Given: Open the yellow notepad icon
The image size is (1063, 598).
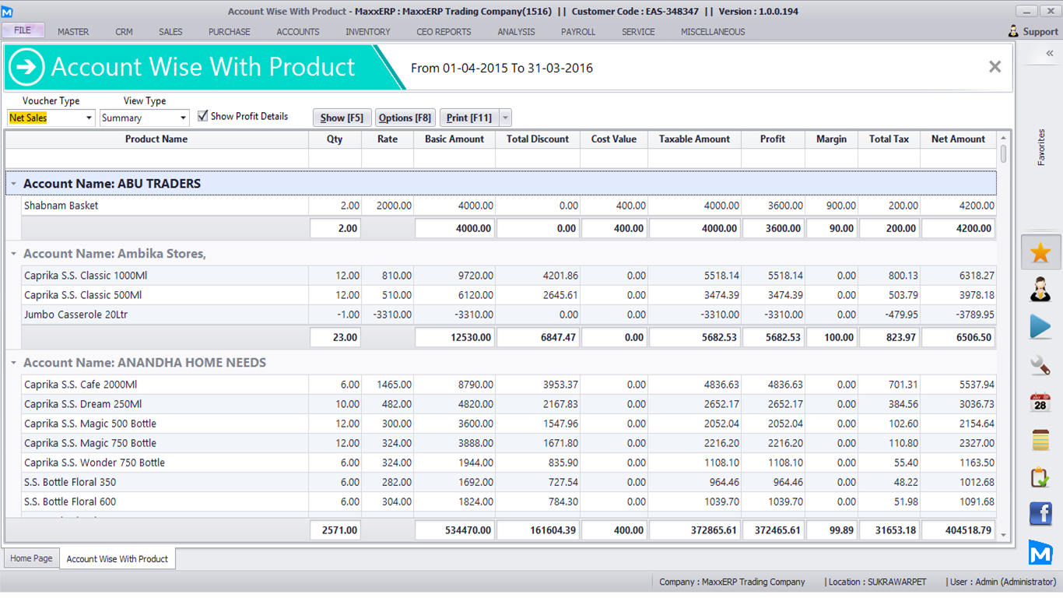Looking at the screenshot, I should [x=1040, y=440].
